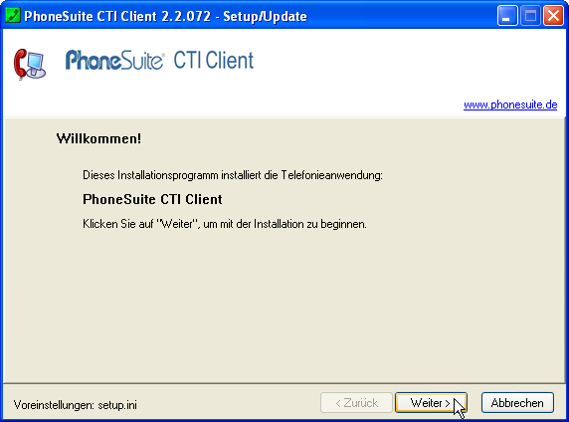Click the bold PhoneSuite CTI Client product name
Image resolution: width=569 pixels, height=422 pixels.
152,199
